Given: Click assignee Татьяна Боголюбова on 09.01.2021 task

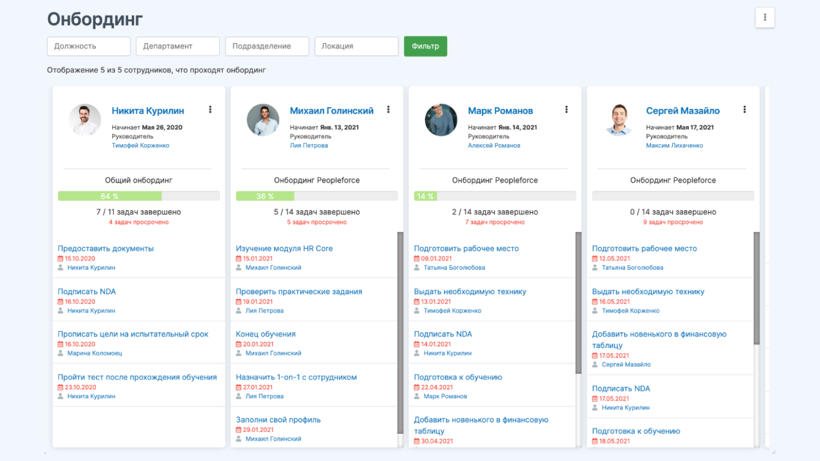Looking at the screenshot, I should [x=454, y=268].
